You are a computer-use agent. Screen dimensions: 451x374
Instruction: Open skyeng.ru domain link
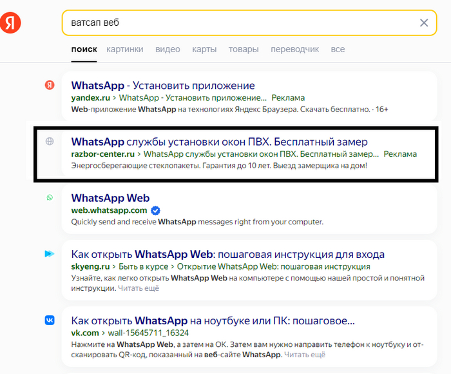[x=90, y=266]
